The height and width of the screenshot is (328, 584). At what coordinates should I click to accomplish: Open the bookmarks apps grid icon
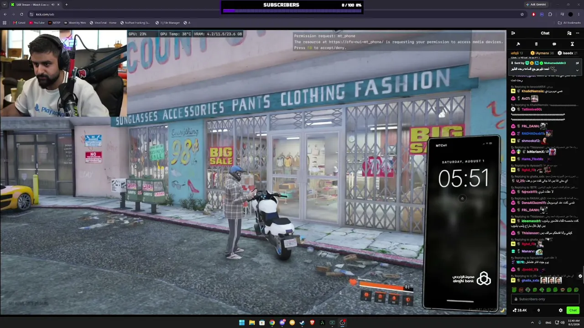pos(5,23)
